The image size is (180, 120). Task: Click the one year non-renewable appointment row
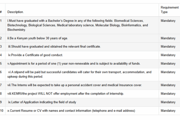coord(90,64)
